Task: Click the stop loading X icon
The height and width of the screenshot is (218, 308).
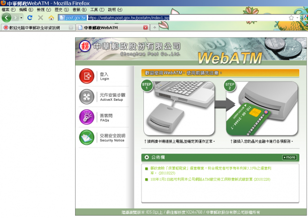Action: (40, 18)
